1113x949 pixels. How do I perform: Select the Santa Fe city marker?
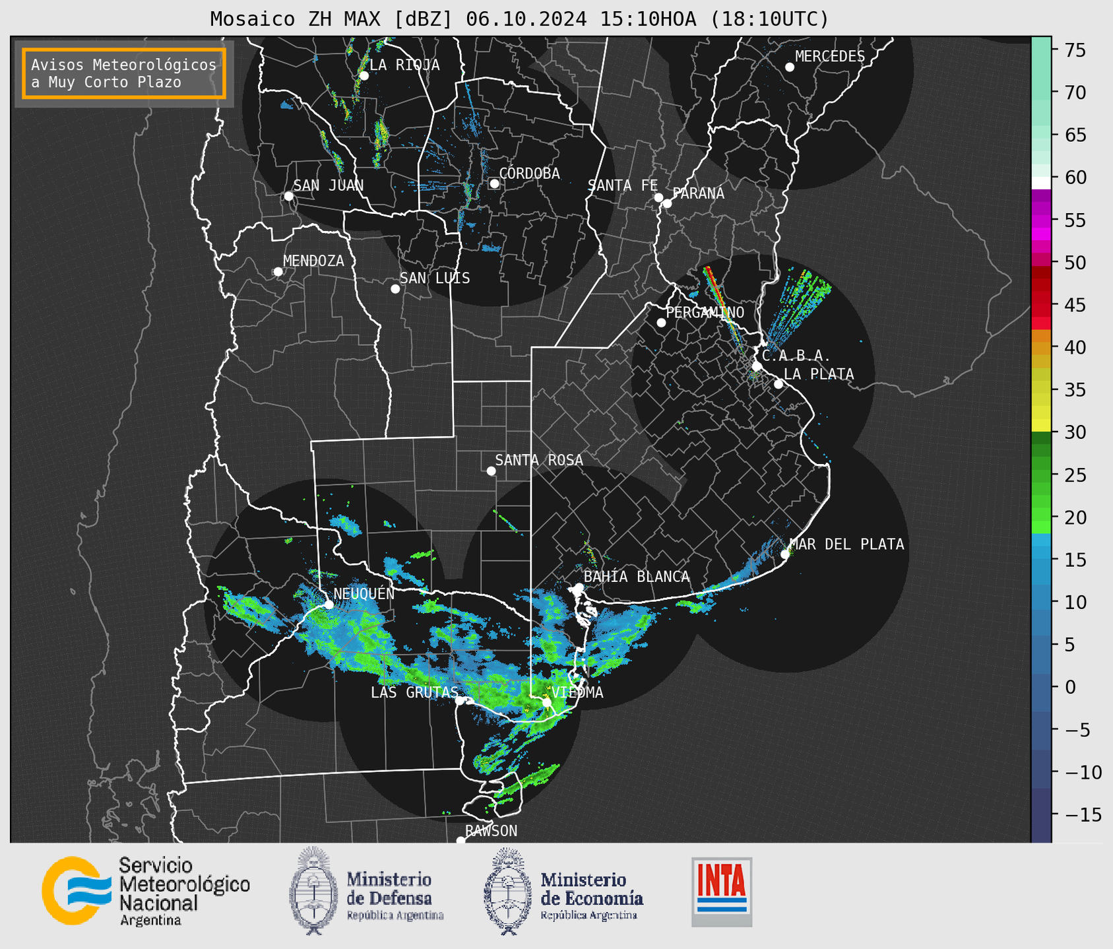658,197
